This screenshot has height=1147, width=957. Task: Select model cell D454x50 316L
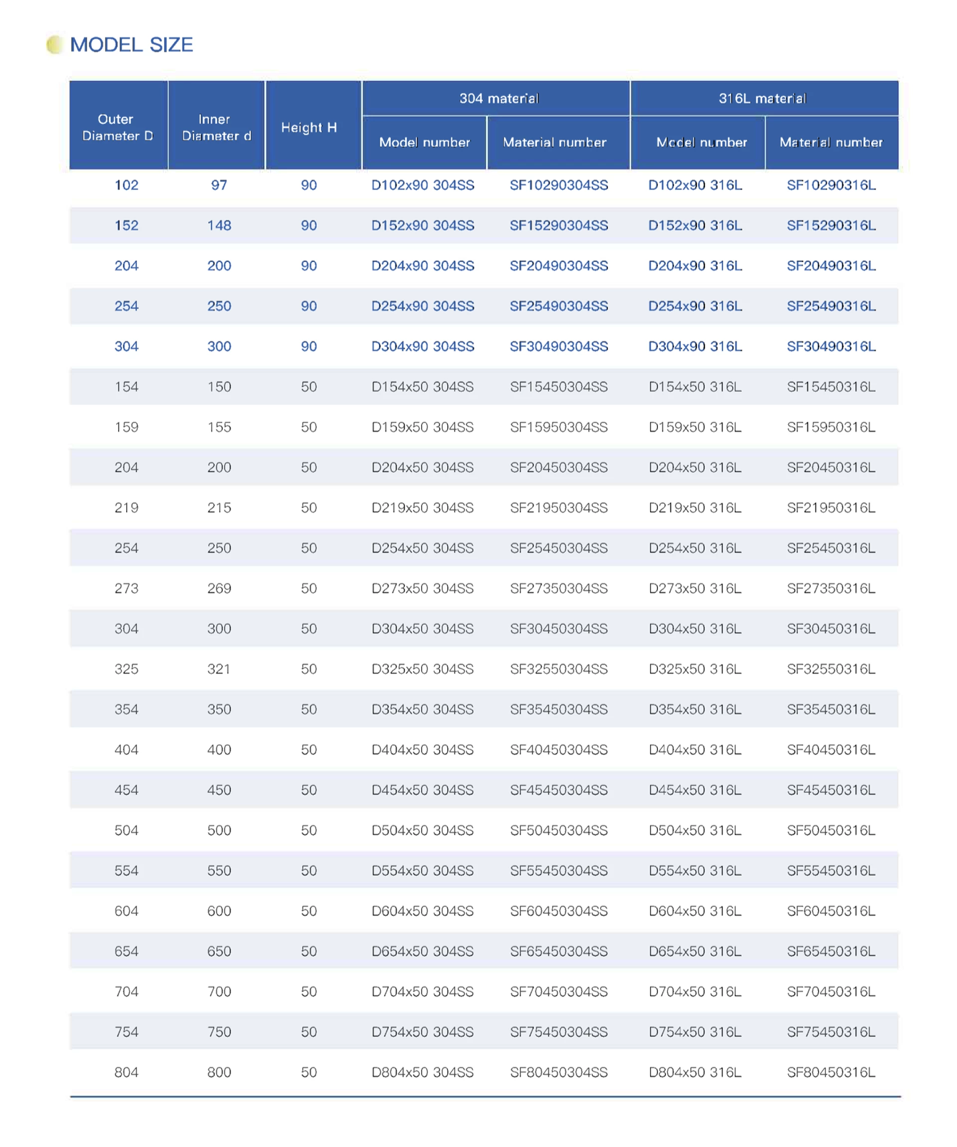[x=694, y=790]
